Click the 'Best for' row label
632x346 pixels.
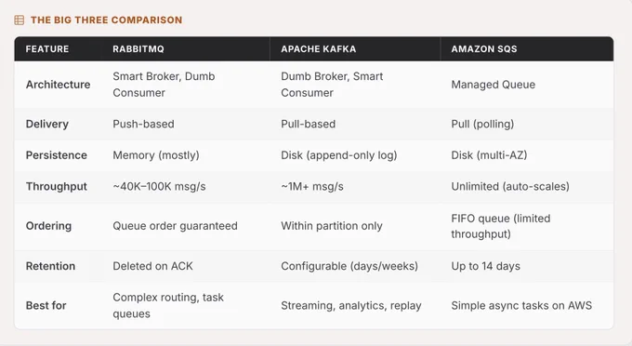pyautogui.click(x=46, y=305)
